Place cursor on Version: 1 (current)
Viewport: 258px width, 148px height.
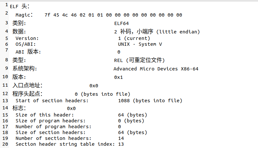pos(83,38)
